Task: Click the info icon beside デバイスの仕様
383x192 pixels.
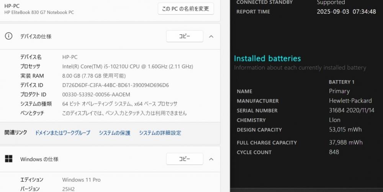Action: [x=8, y=36]
